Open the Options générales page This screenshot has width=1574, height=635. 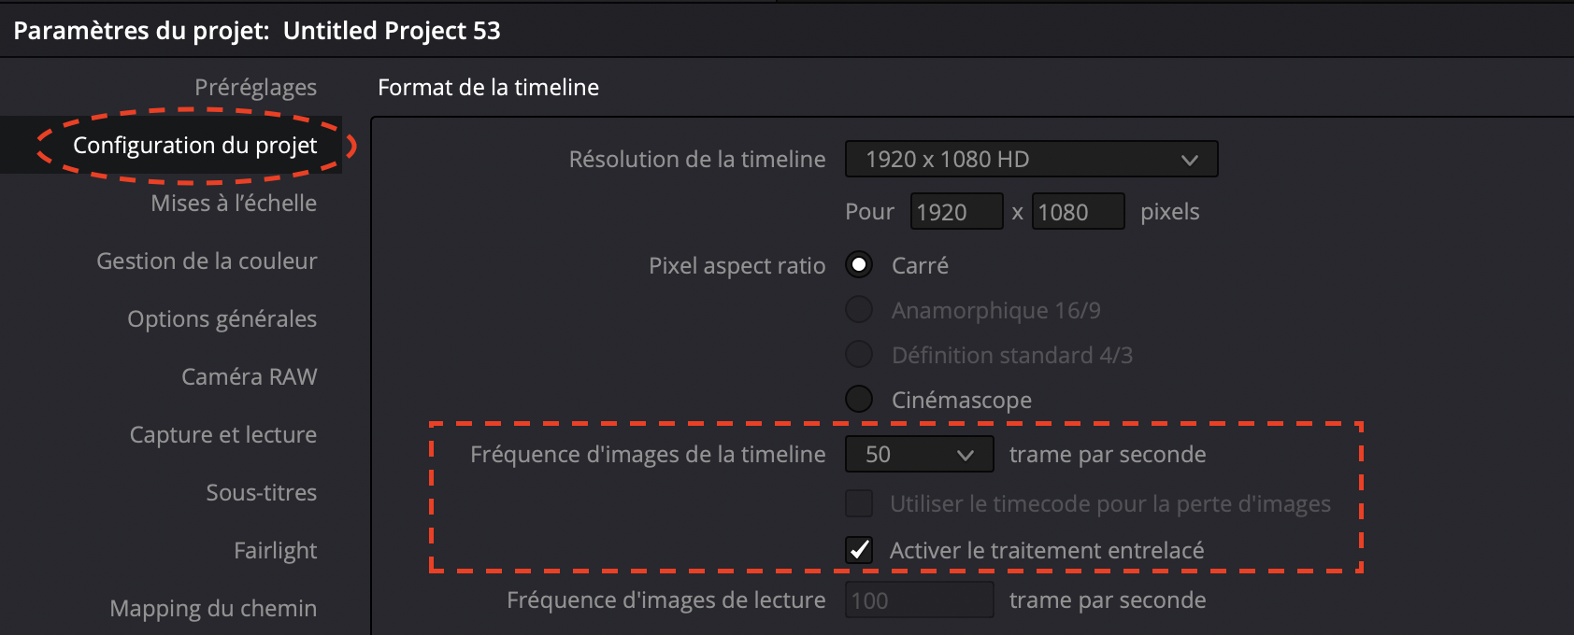point(222,318)
